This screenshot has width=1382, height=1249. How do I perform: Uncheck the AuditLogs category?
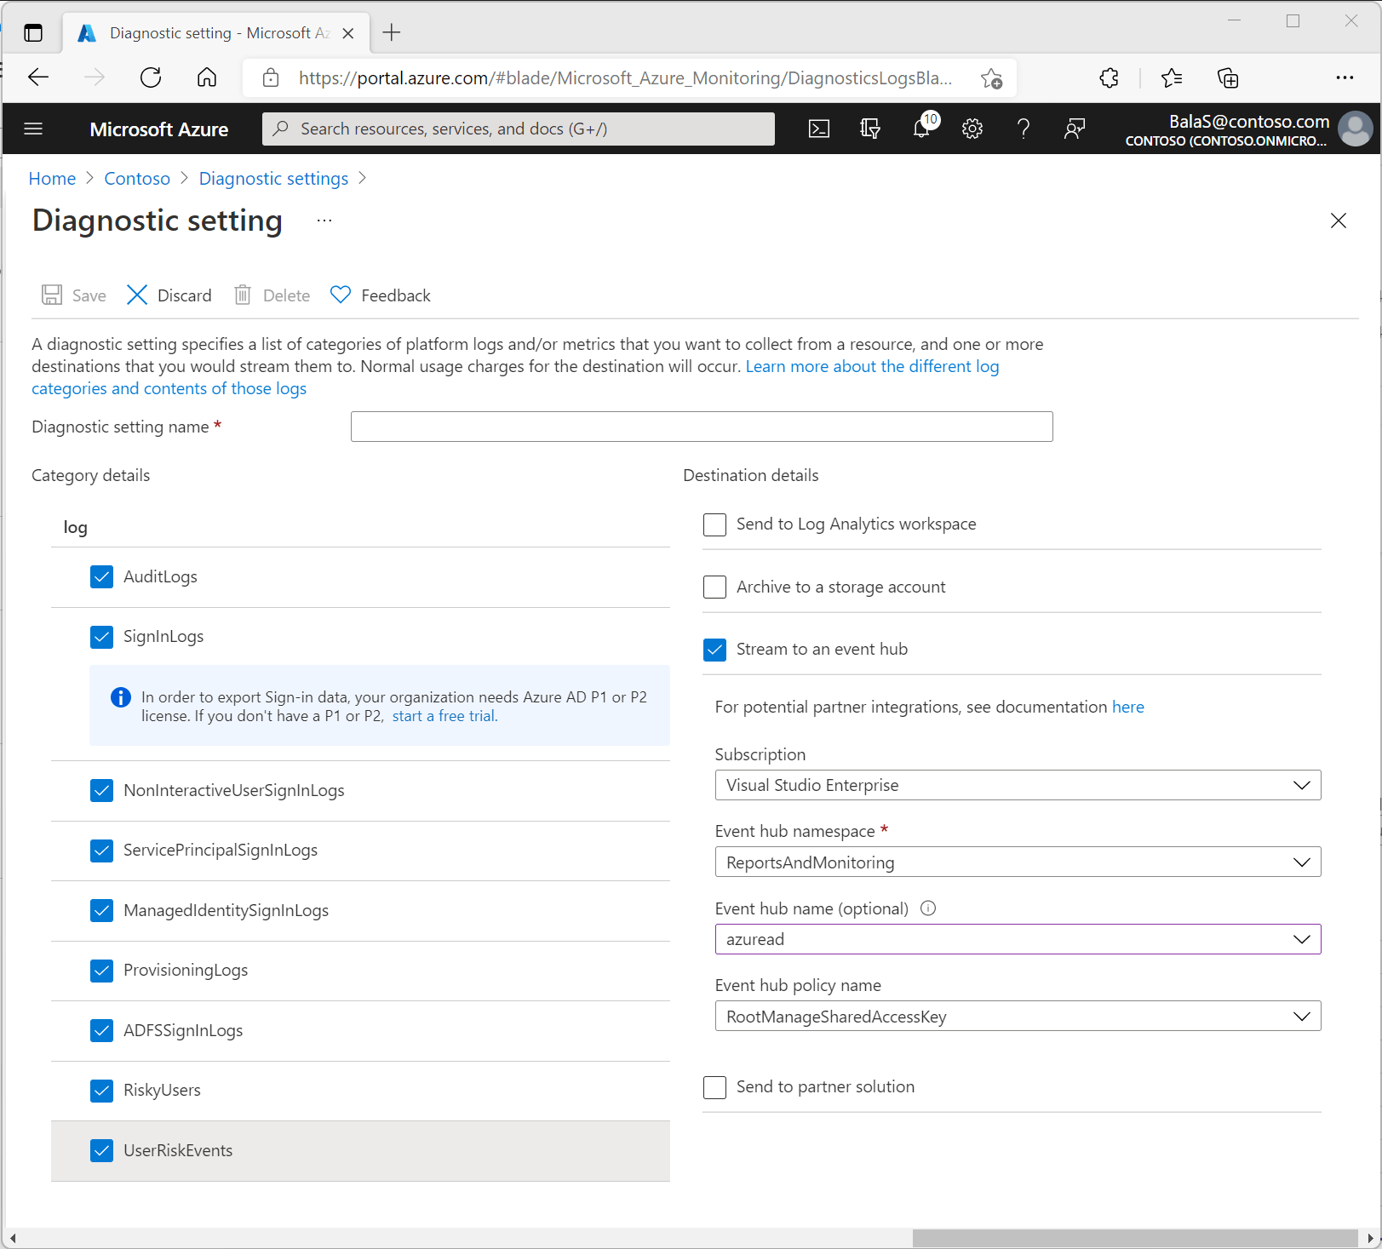(x=101, y=576)
